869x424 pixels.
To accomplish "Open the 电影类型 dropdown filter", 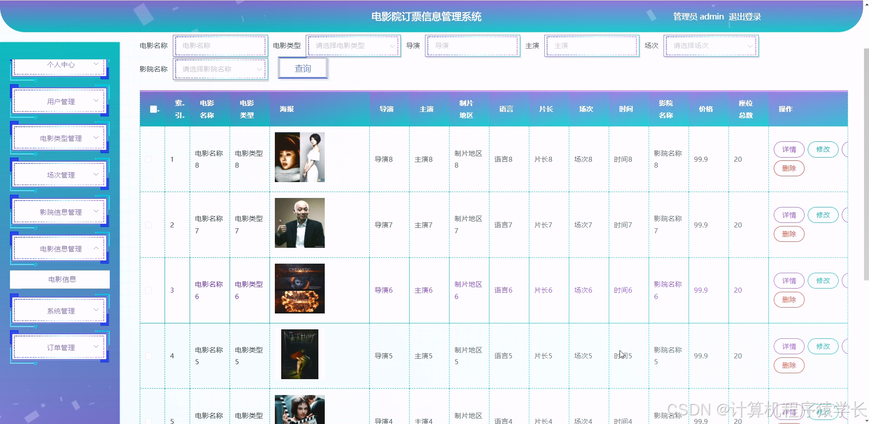I will pos(353,46).
